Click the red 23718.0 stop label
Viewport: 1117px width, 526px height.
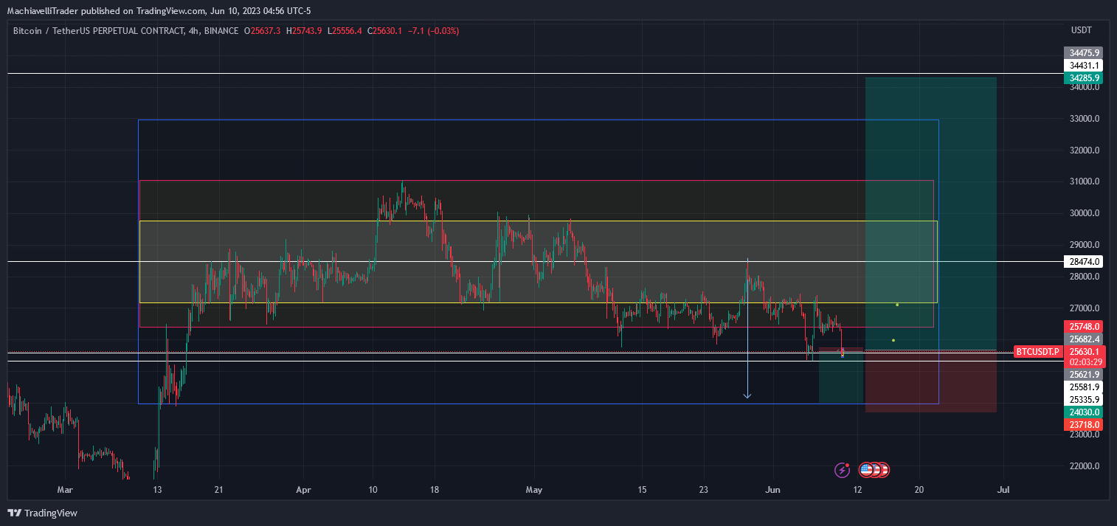point(1084,424)
